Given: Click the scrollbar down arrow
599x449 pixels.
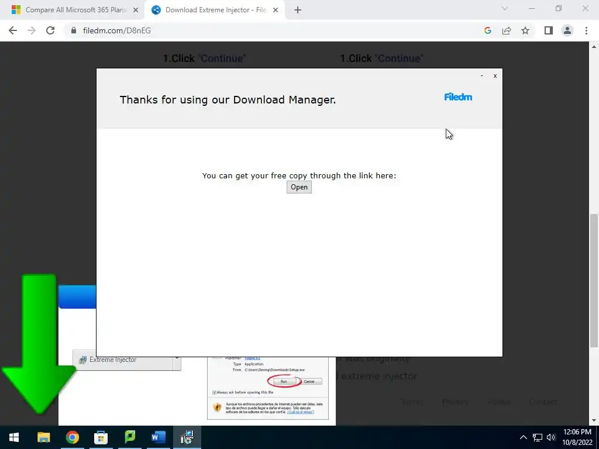Looking at the screenshot, I should click(x=594, y=420).
